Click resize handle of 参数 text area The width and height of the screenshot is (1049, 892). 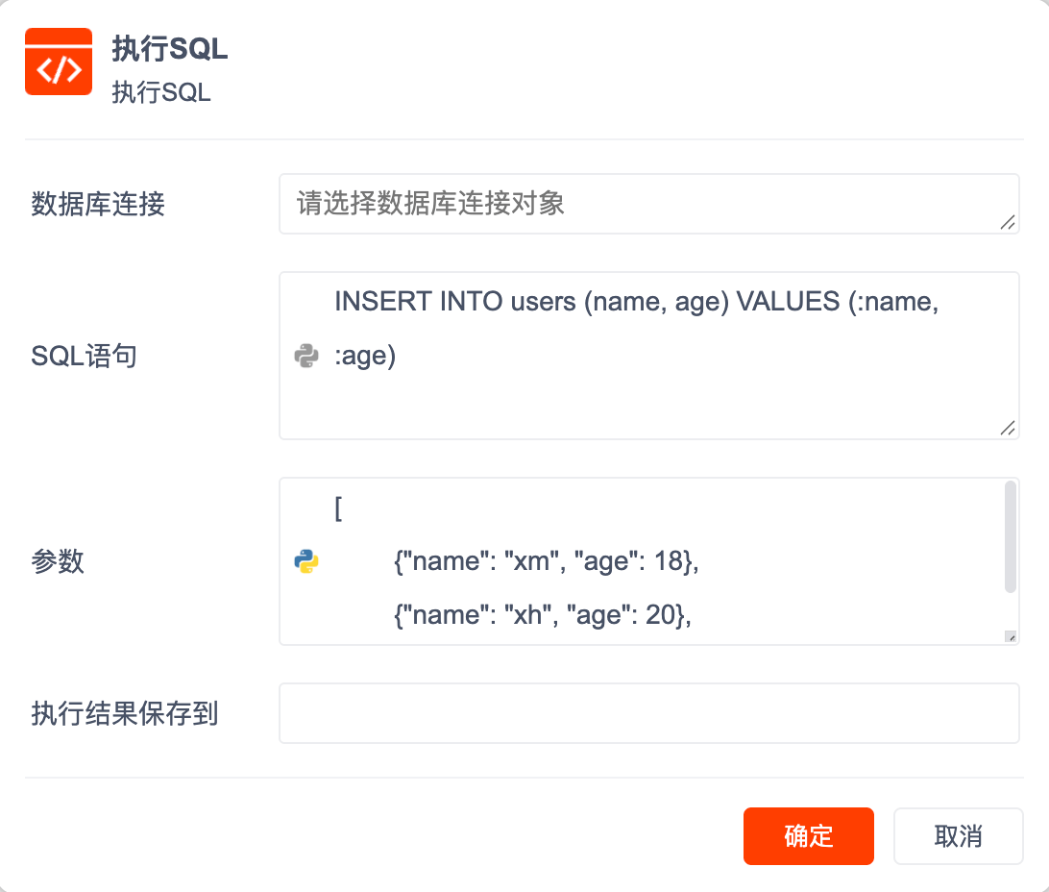(1010, 635)
